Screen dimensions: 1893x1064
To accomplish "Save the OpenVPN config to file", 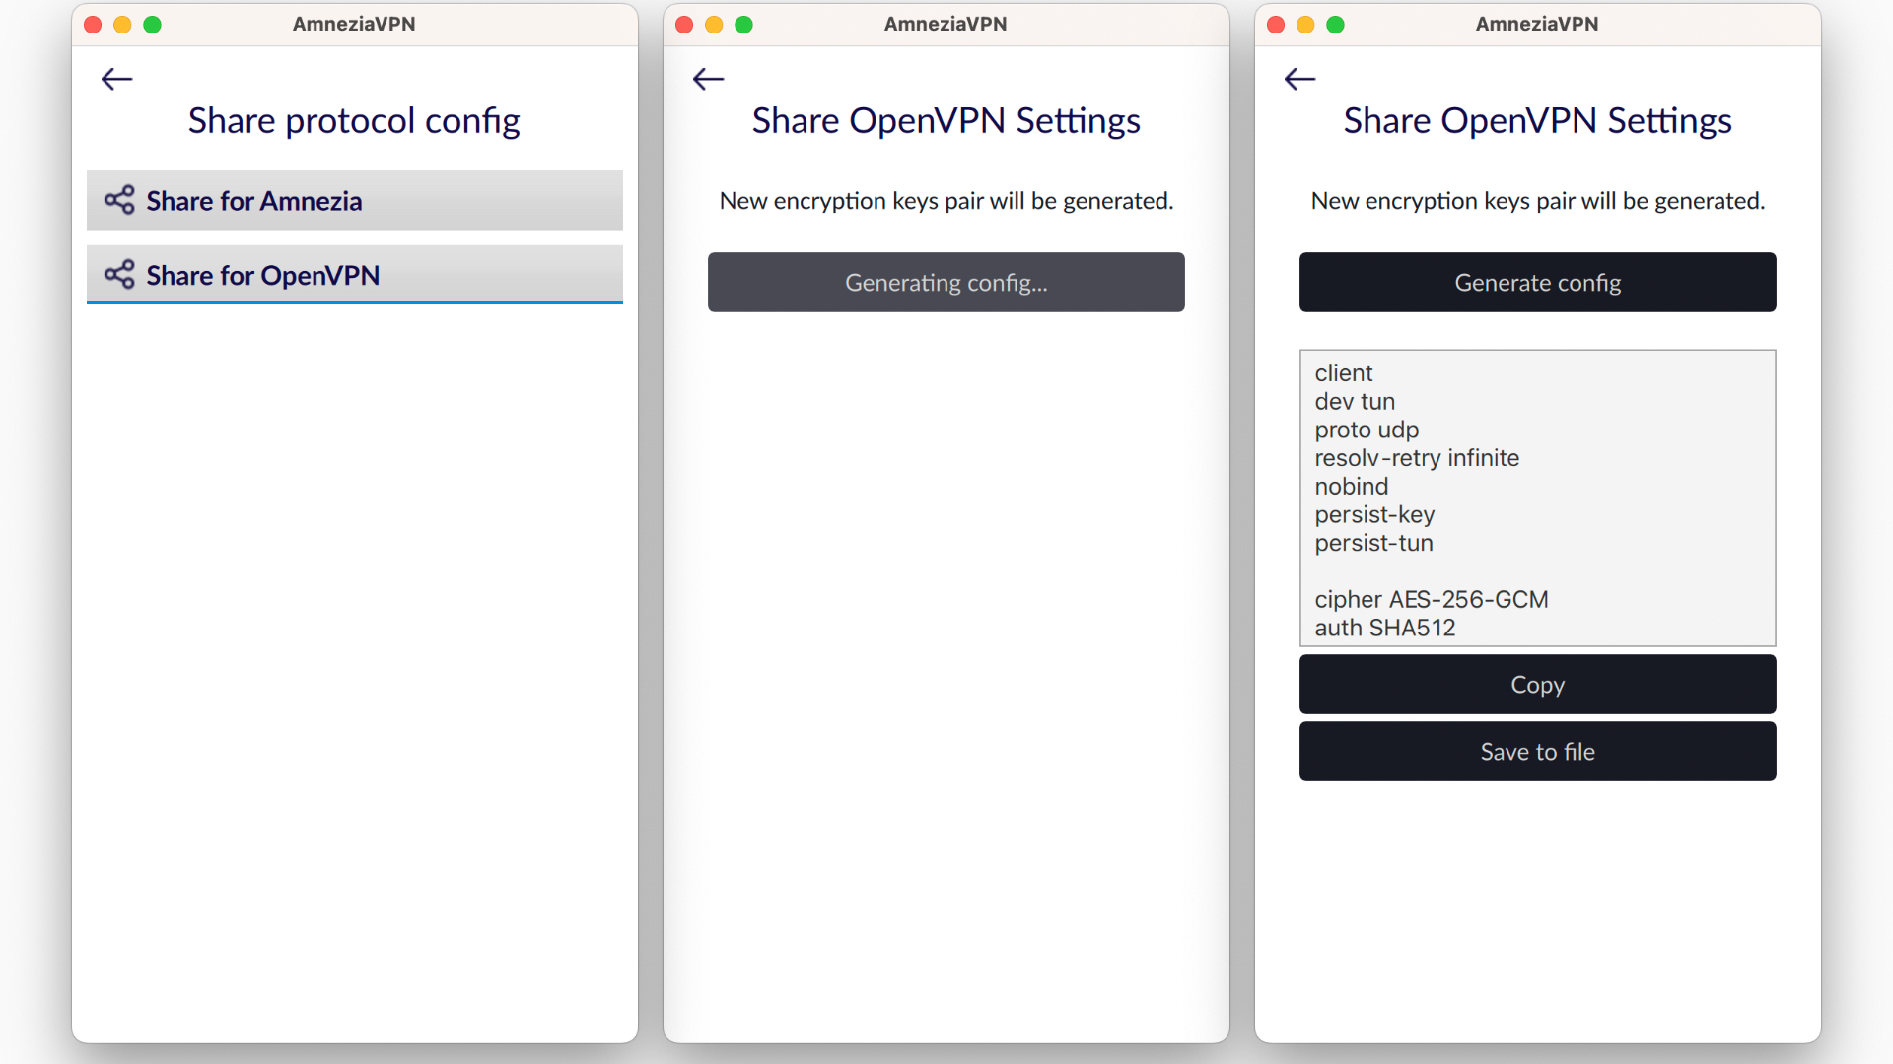I will click(1538, 752).
